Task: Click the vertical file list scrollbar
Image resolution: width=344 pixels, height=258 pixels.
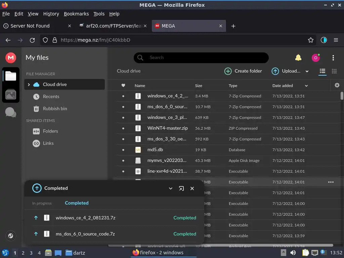Action: click(x=342, y=96)
